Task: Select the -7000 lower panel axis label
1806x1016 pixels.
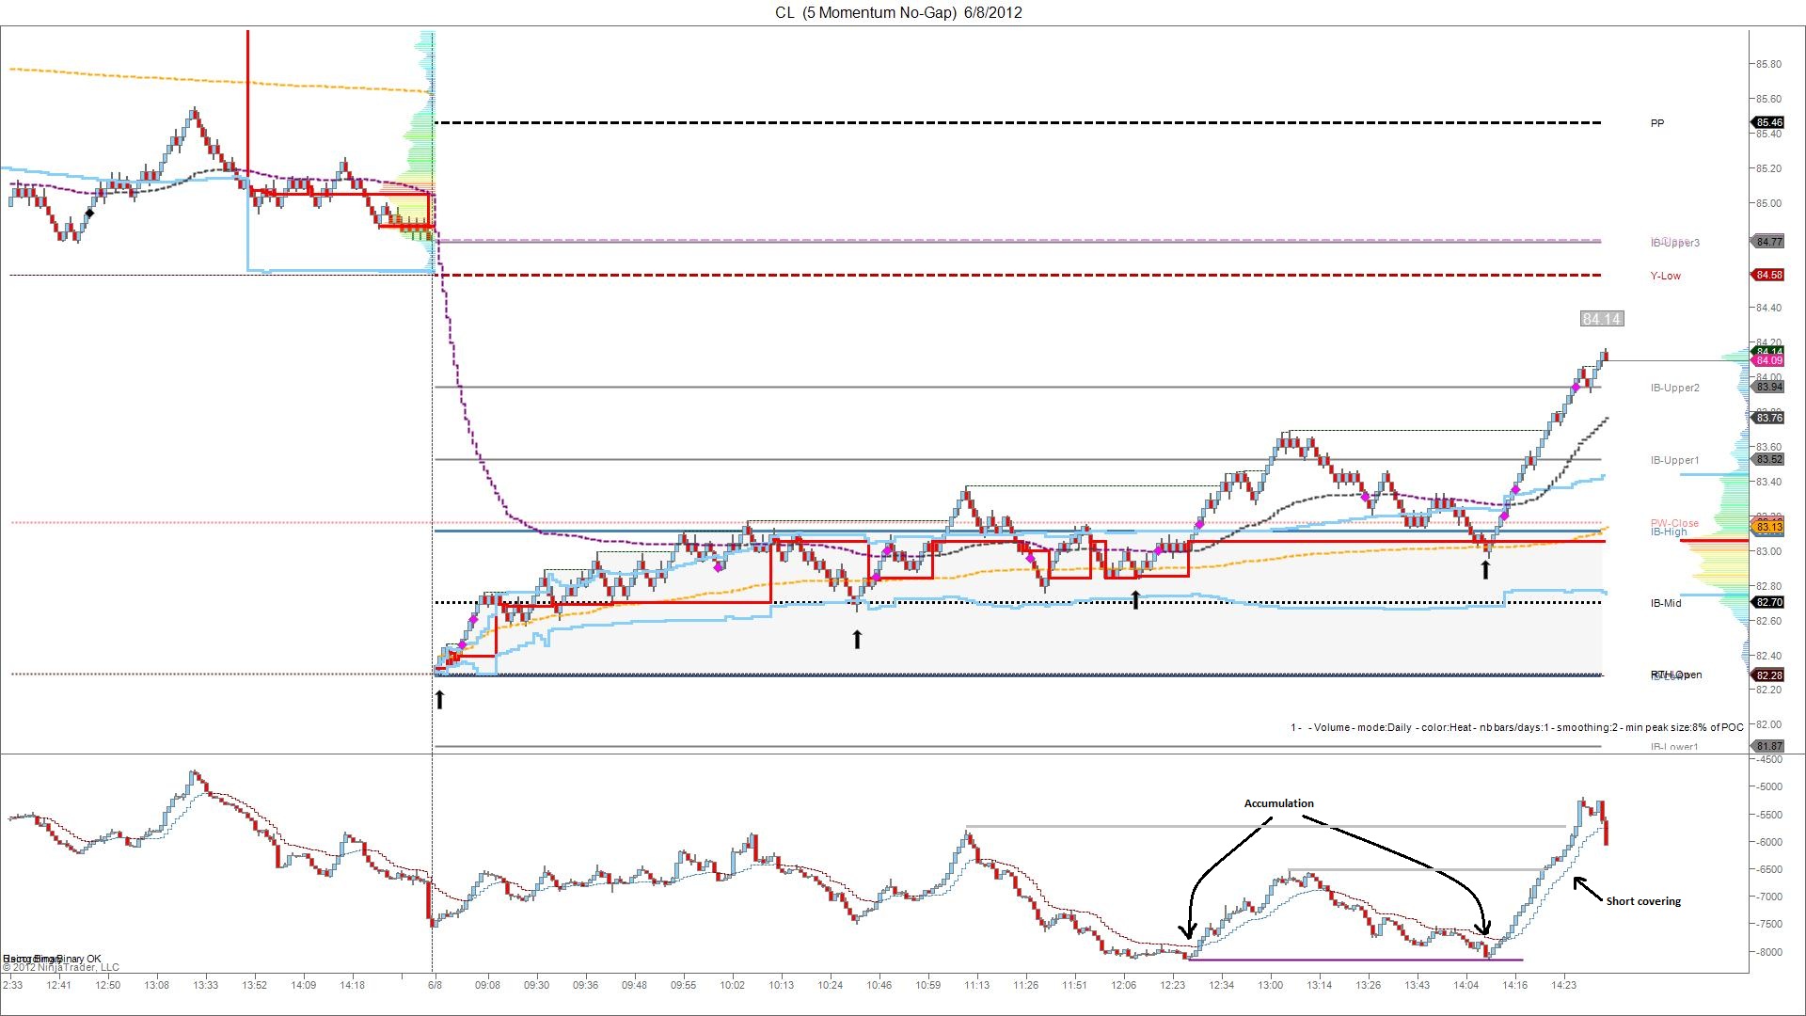Action: coord(1768,897)
